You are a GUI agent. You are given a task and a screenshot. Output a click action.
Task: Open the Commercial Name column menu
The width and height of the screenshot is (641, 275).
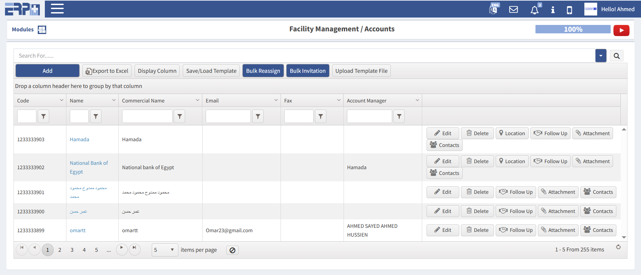(x=197, y=100)
